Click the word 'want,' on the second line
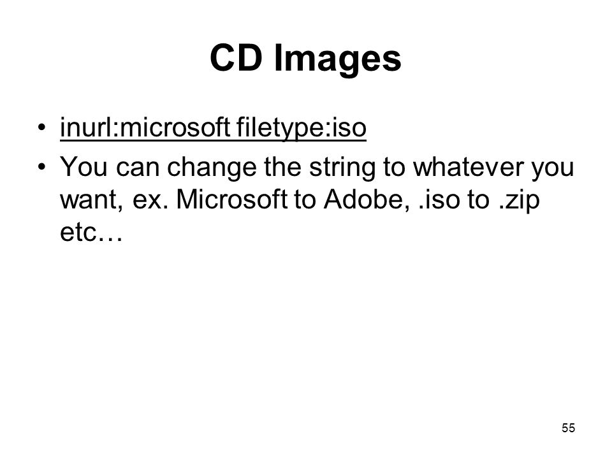Viewport: 612px width, 459px height. pos(92,200)
